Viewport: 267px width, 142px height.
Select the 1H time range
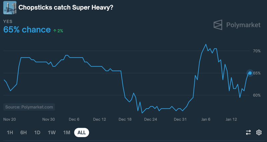pyautogui.click(x=10, y=133)
